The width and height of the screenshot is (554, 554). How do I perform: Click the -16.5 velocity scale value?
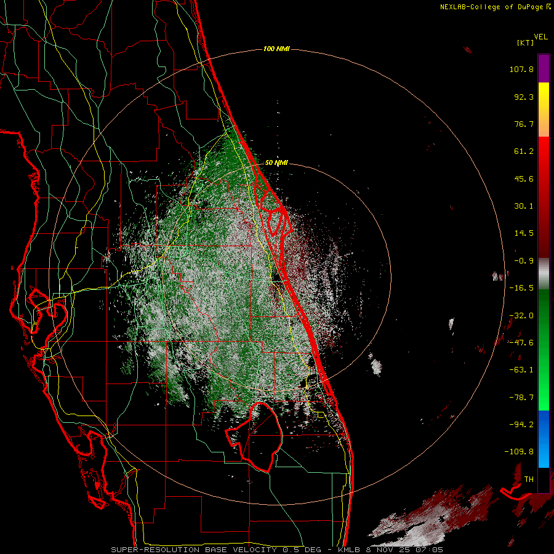[521, 288]
